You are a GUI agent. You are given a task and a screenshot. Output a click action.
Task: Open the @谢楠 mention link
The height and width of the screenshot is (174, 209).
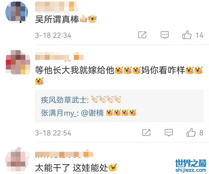(92, 113)
